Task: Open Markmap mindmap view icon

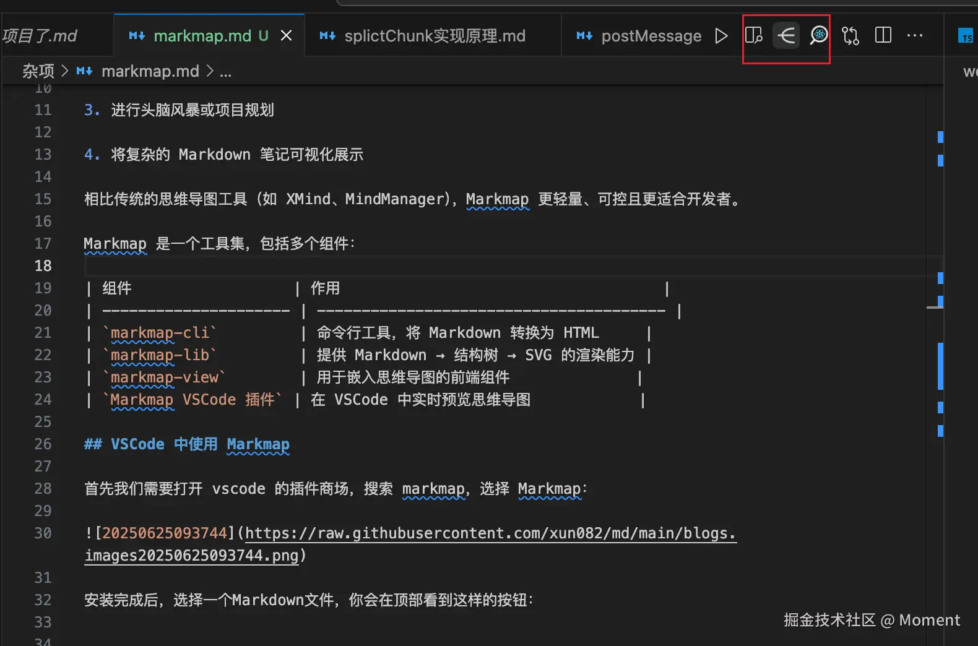Action: tap(786, 36)
